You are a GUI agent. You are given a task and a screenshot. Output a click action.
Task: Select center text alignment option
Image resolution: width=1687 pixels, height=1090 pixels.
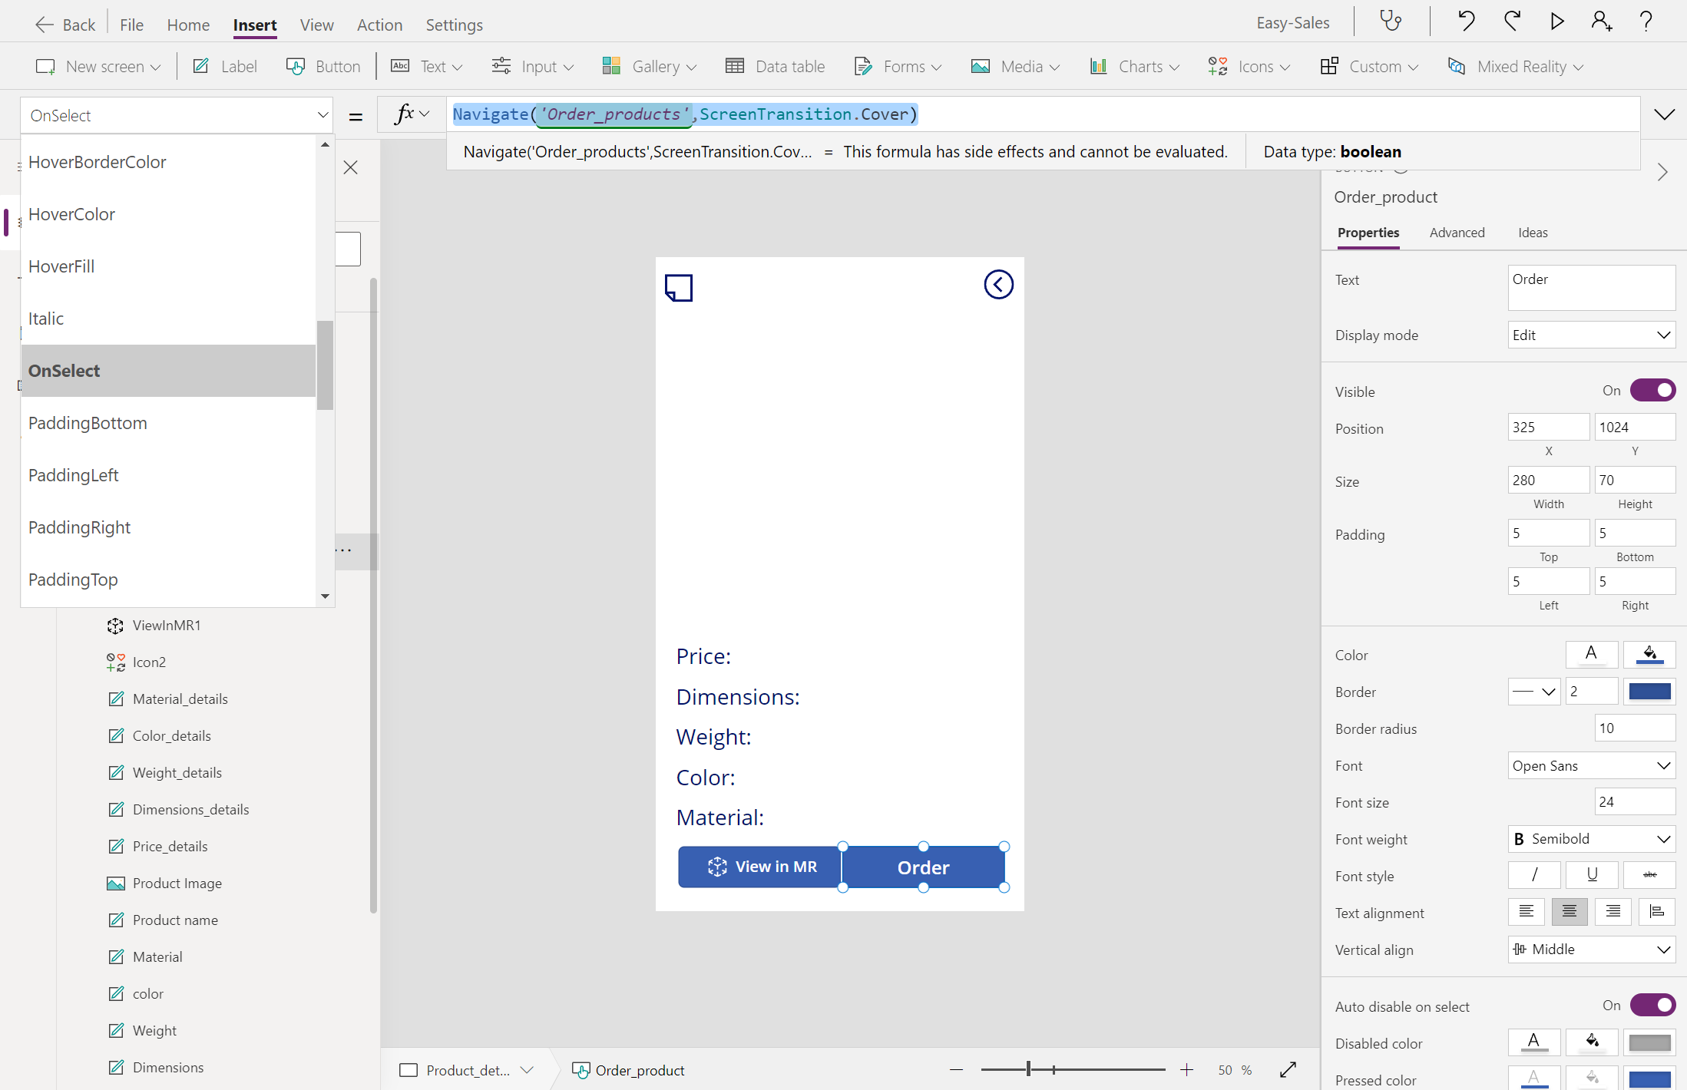(x=1569, y=911)
